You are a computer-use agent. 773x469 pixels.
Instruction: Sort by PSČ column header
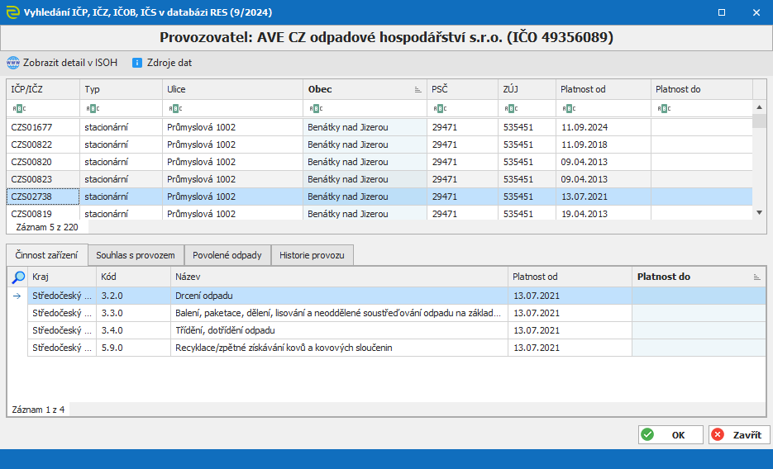tap(462, 89)
